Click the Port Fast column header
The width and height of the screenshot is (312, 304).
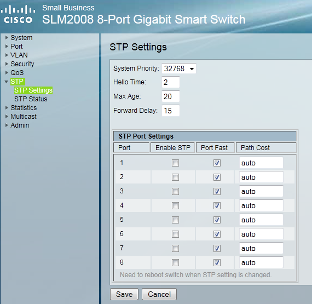(x=215, y=148)
